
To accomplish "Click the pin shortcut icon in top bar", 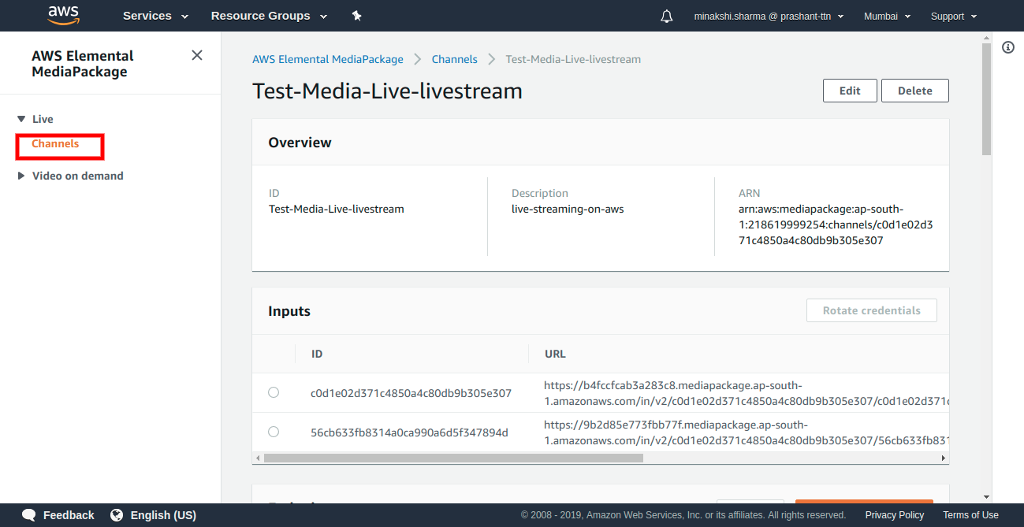I will (356, 16).
